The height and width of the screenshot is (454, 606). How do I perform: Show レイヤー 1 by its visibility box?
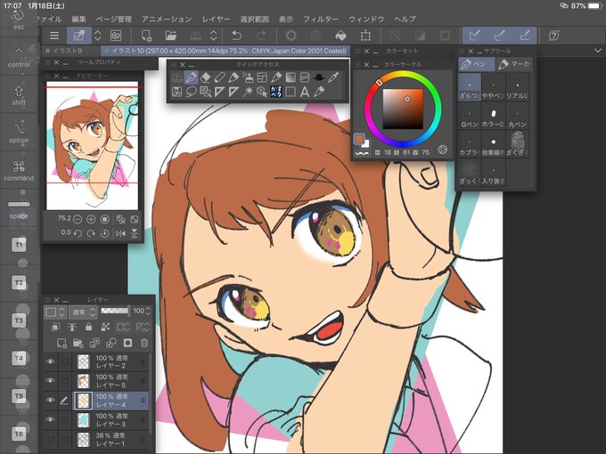50,439
